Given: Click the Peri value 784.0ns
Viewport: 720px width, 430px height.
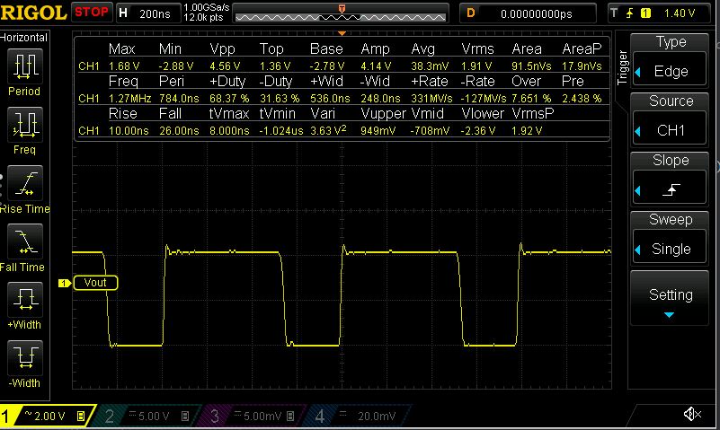Looking at the screenshot, I should [x=179, y=99].
